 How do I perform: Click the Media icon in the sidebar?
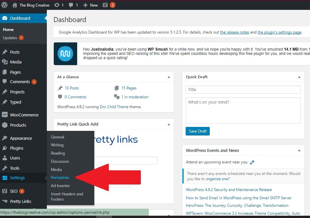click(5, 62)
